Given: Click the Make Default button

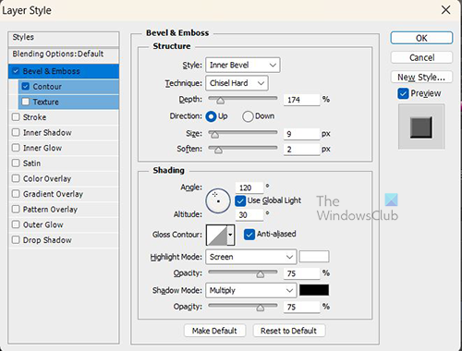Looking at the screenshot, I should [214, 331].
